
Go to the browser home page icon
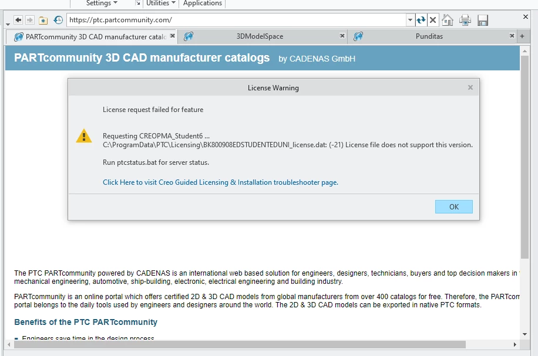click(x=448, y=20)
